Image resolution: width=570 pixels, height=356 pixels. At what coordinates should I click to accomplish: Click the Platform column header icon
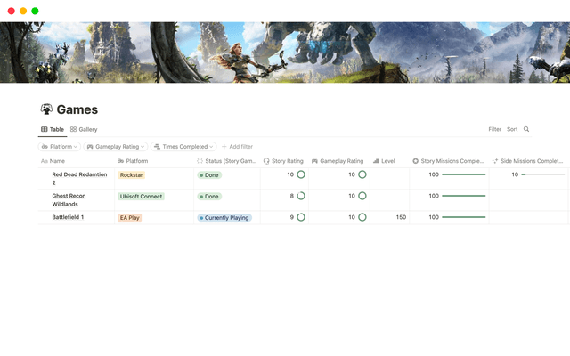tap(120, 161)
